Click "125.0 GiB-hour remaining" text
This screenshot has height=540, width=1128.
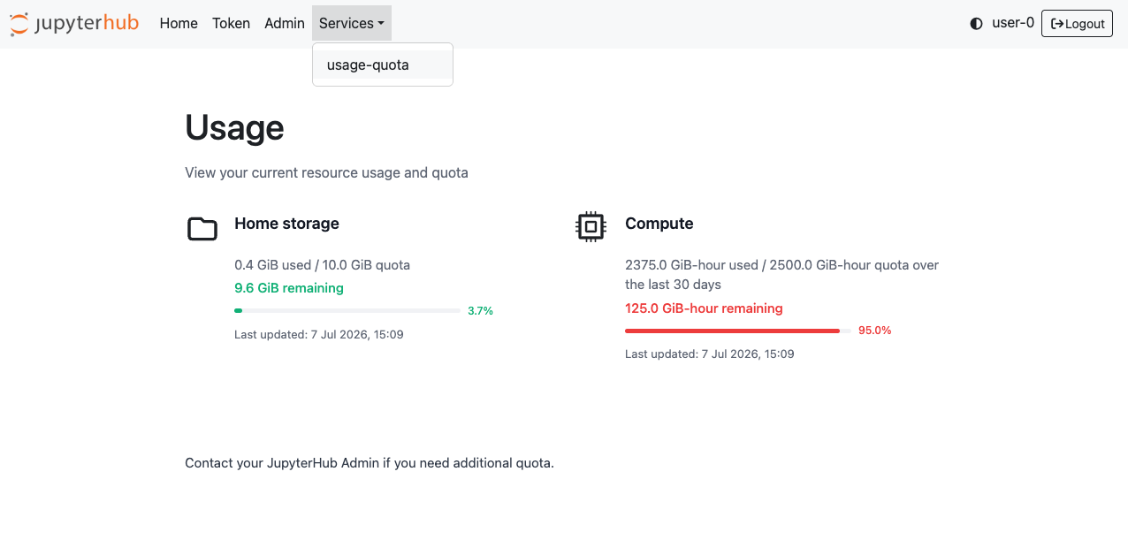704,308
